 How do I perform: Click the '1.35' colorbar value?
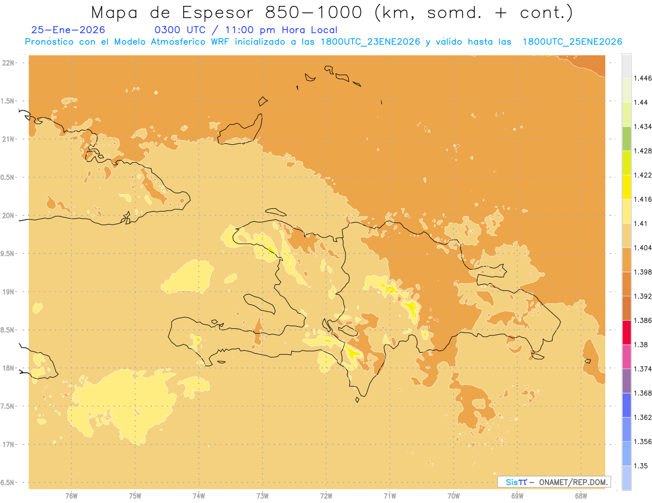point(641,466)
